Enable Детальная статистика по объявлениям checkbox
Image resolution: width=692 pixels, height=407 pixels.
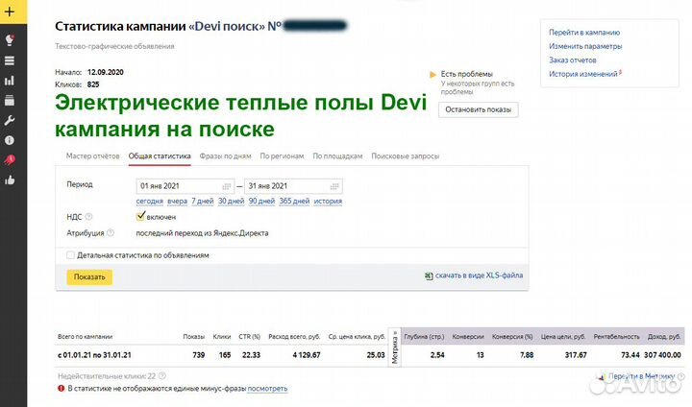pyautogui.click(x=70, y=255)
